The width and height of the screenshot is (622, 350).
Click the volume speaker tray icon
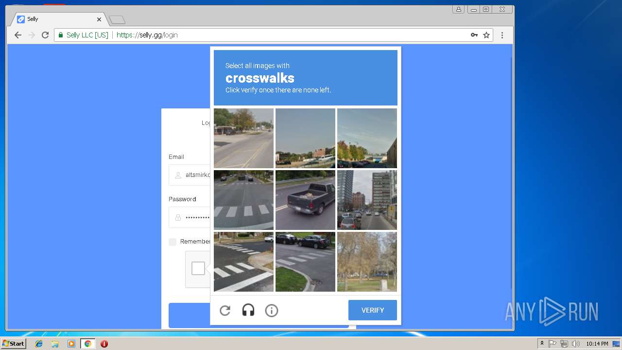coord(576,344)
